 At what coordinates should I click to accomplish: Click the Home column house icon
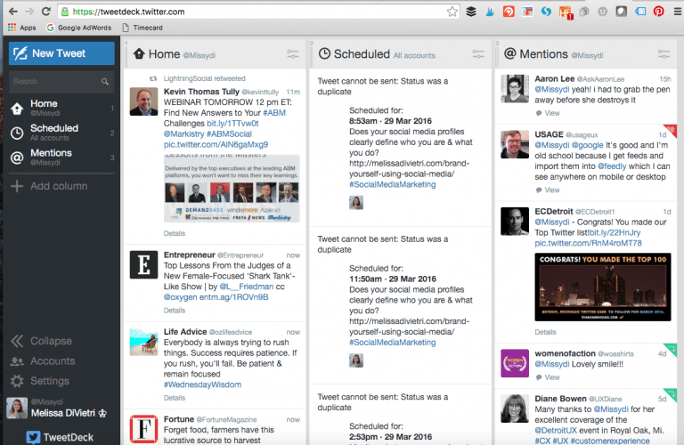[139, 53]
